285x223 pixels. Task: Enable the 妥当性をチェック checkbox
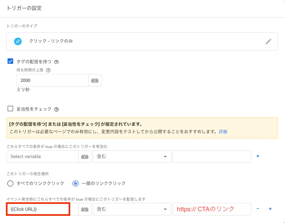10,109
